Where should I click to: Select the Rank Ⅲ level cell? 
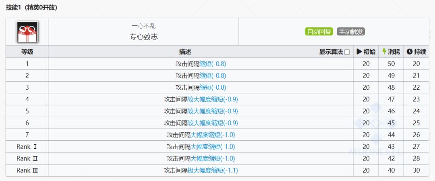coord(27,170)
